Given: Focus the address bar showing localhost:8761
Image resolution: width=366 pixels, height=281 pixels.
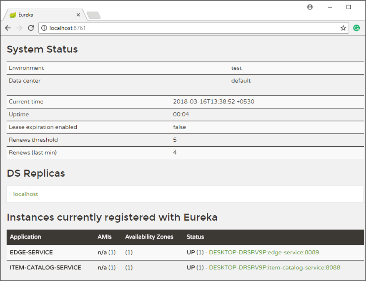Looking at the screenshot, I should (x=194, y=28).
